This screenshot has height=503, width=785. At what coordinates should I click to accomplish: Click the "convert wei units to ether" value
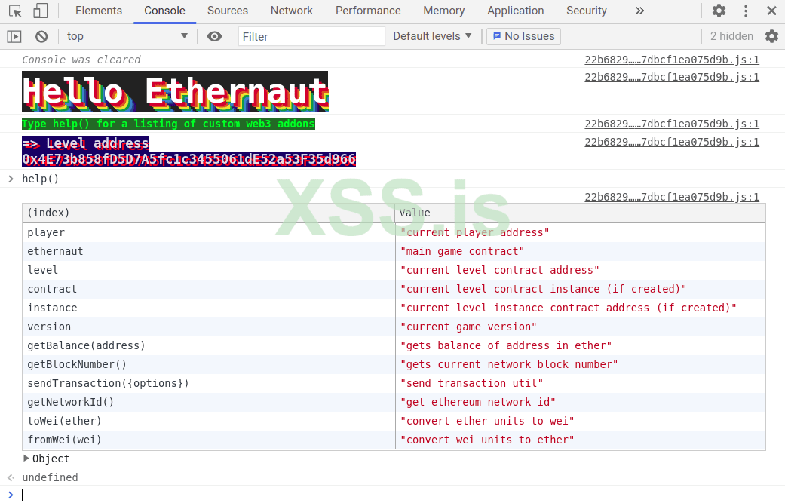(x=487, y=440)
